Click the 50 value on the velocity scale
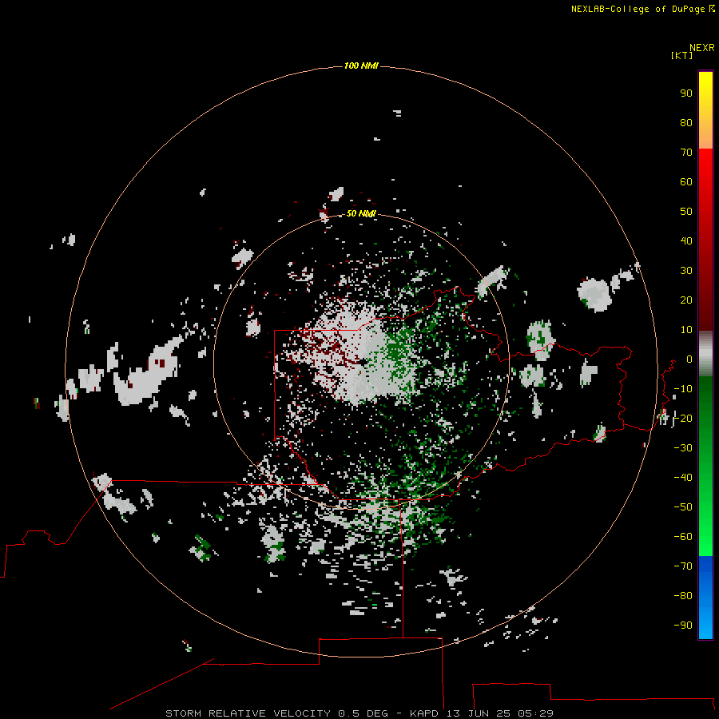This screenshot has height=719, width=719. tap(686, 212)
